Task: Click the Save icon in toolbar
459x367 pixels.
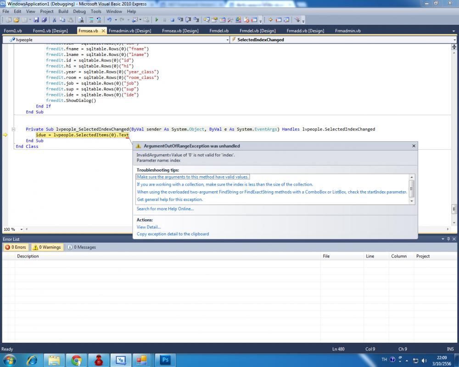Action: pos(36,20)
